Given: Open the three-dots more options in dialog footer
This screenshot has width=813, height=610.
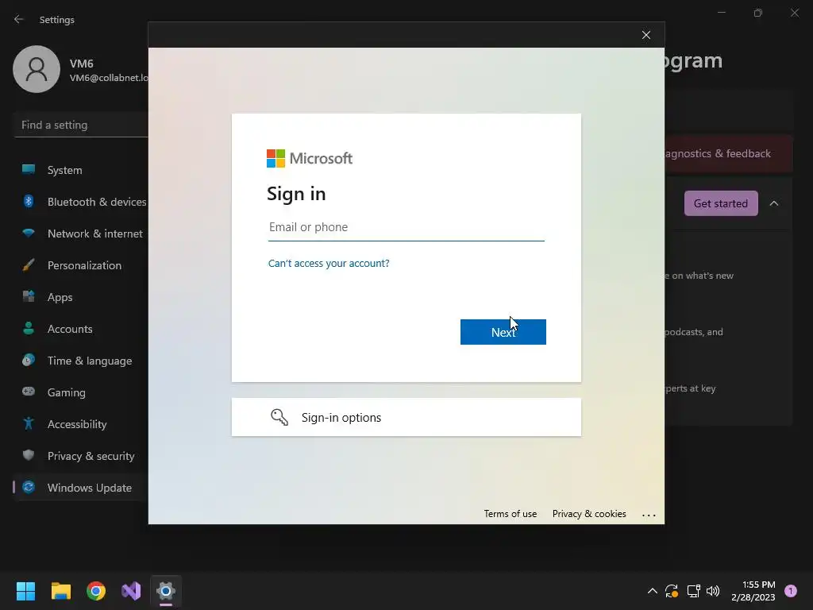Looking at the screenshot, I should coord(649,515).
